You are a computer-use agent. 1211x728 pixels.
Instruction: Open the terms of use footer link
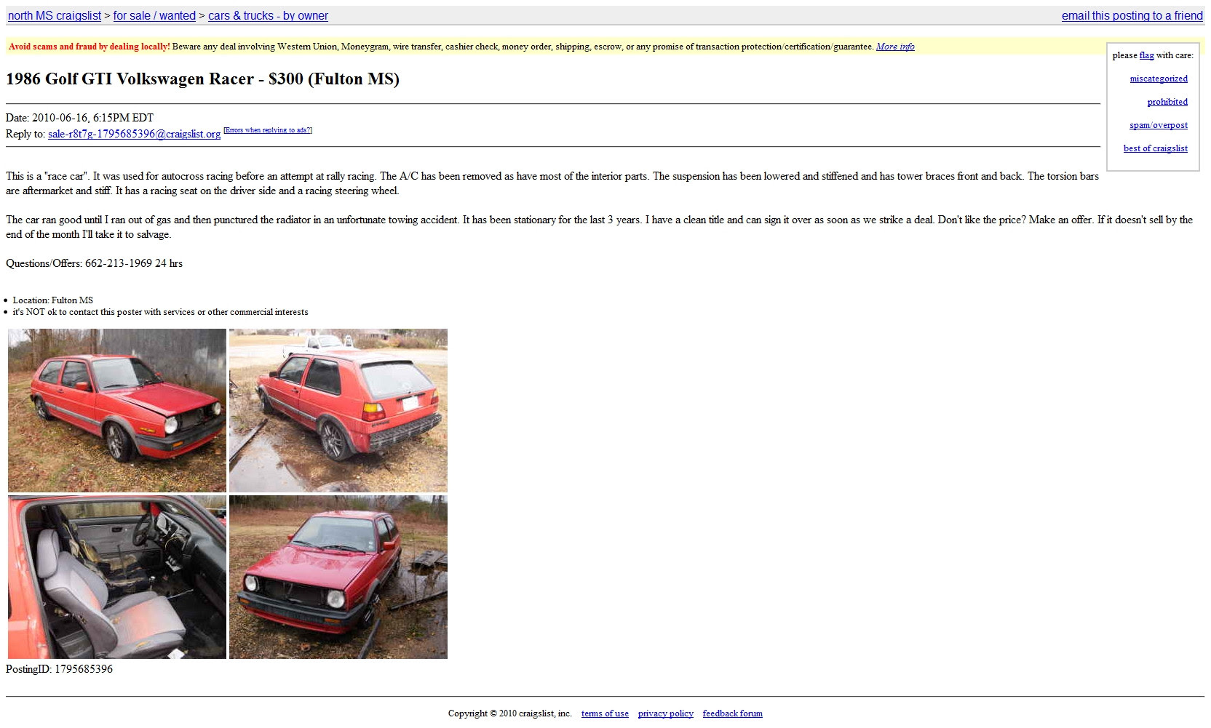605,713
